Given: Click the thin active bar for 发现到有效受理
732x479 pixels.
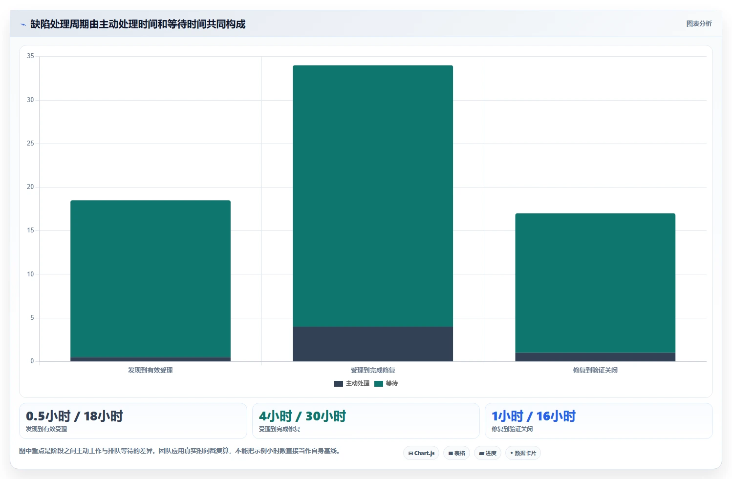Looking at the screenshot, I should click(x=151, y=359).
